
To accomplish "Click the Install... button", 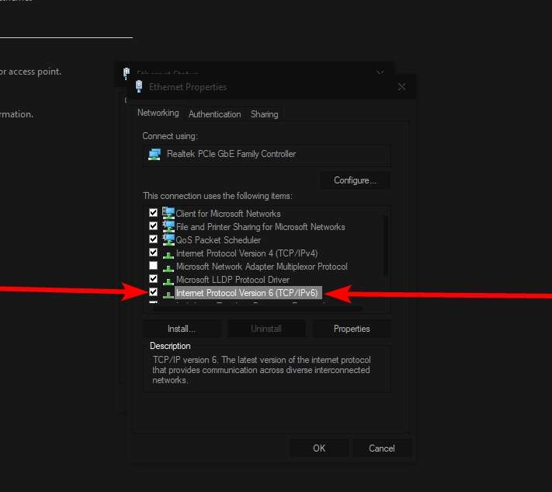I will tap(182, 329).
